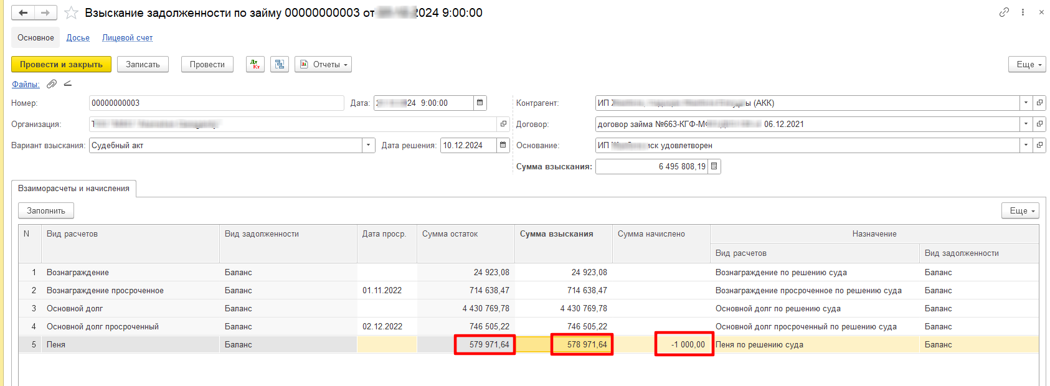This screenshot has height=386, width=1050.
Task: Click the pencil edit icon next to Файлы
Action: click(68, 84)
